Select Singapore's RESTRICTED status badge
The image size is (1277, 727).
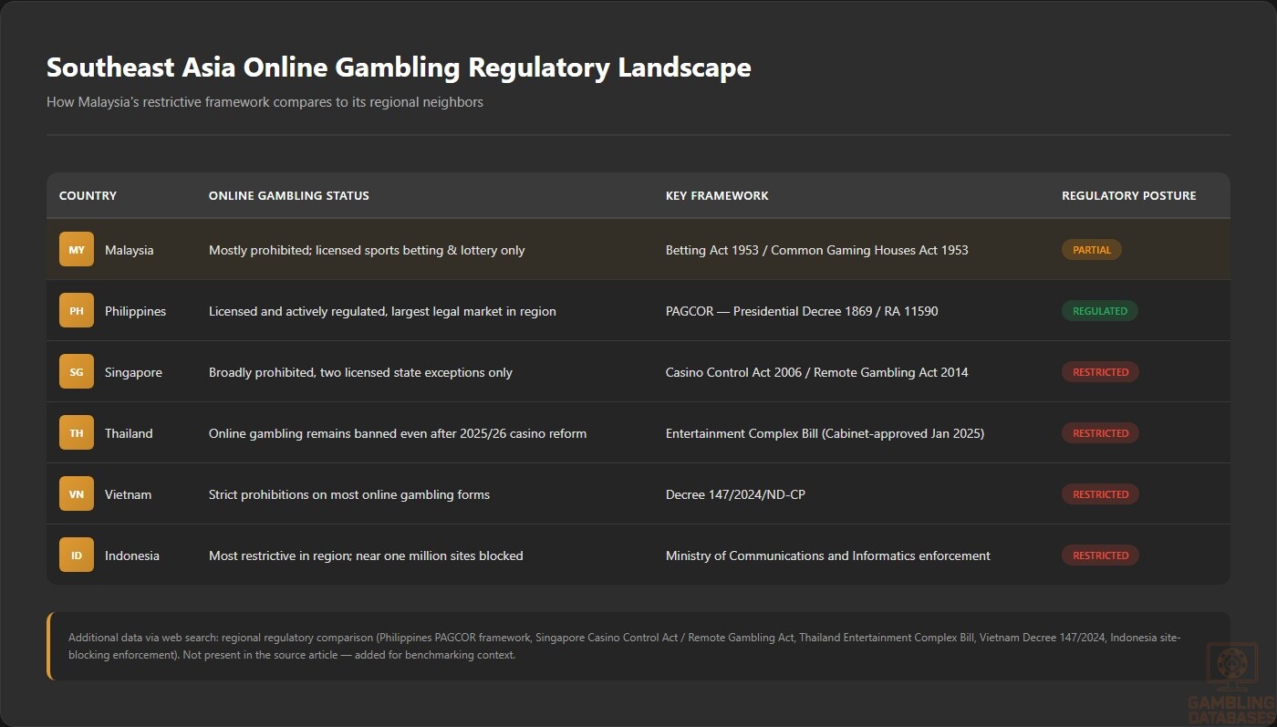[x=1100, y=372]
